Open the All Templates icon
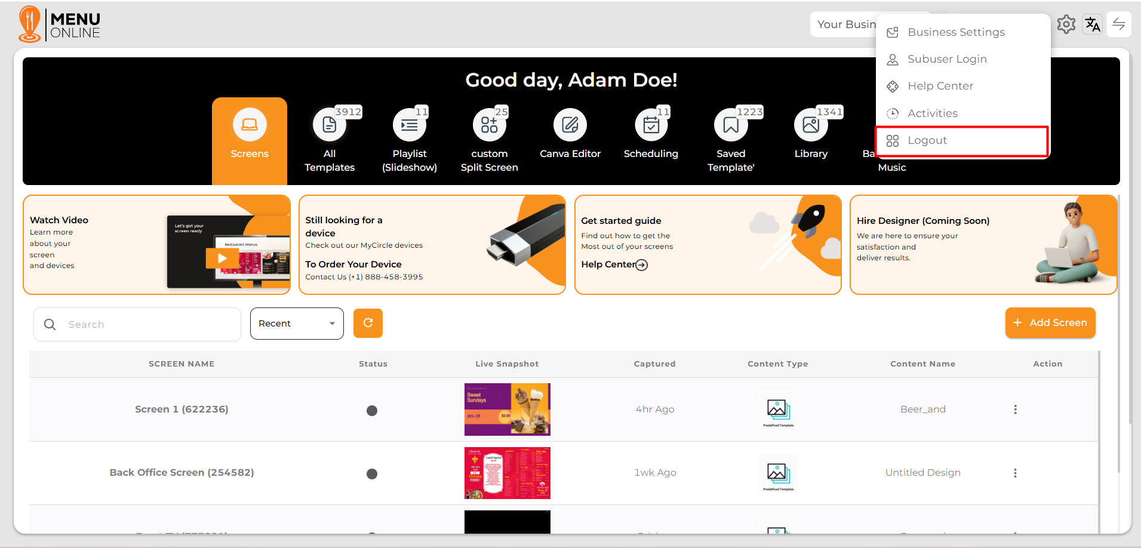 point(329,125)
